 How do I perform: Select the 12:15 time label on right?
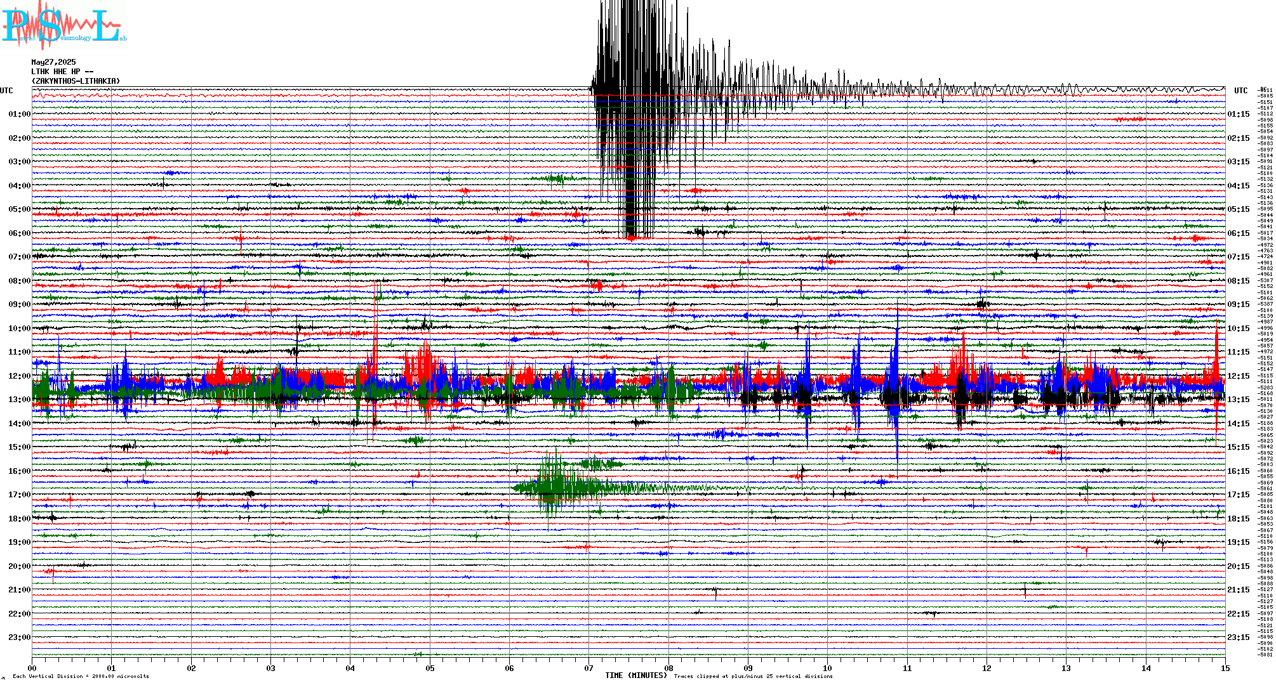point(1238,376)
